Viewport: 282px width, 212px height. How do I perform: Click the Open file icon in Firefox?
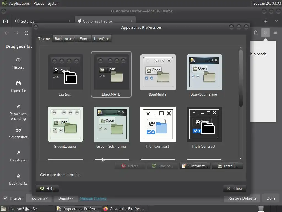(18, 83)
